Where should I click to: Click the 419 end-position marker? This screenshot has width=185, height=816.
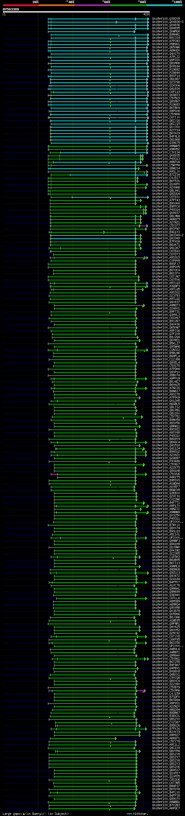tap(146, 14)
